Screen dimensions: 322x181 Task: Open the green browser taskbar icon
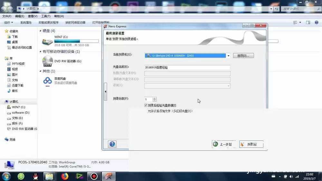(21, 176)
